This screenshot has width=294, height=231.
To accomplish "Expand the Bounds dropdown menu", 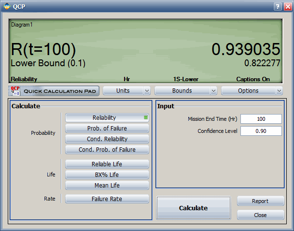I will click(x=185, y=90).
